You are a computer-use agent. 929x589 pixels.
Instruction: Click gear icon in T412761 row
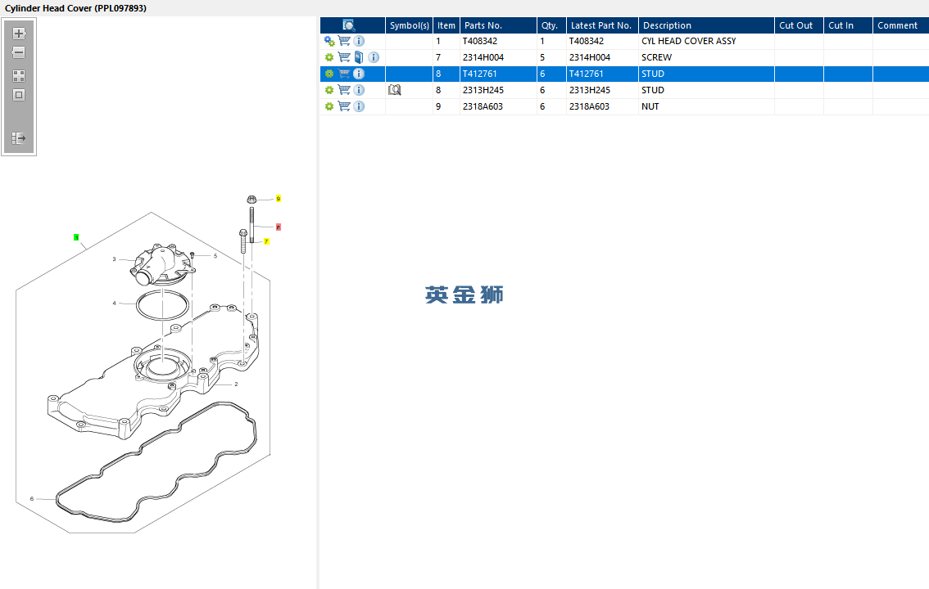coord(329,74)
